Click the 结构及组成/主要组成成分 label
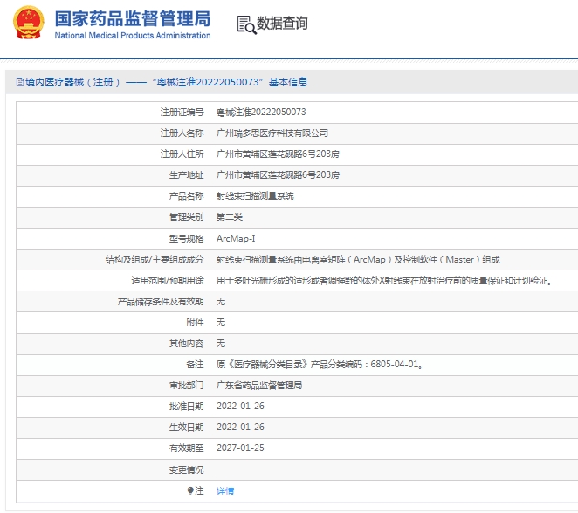 click(x=155, y=260)
